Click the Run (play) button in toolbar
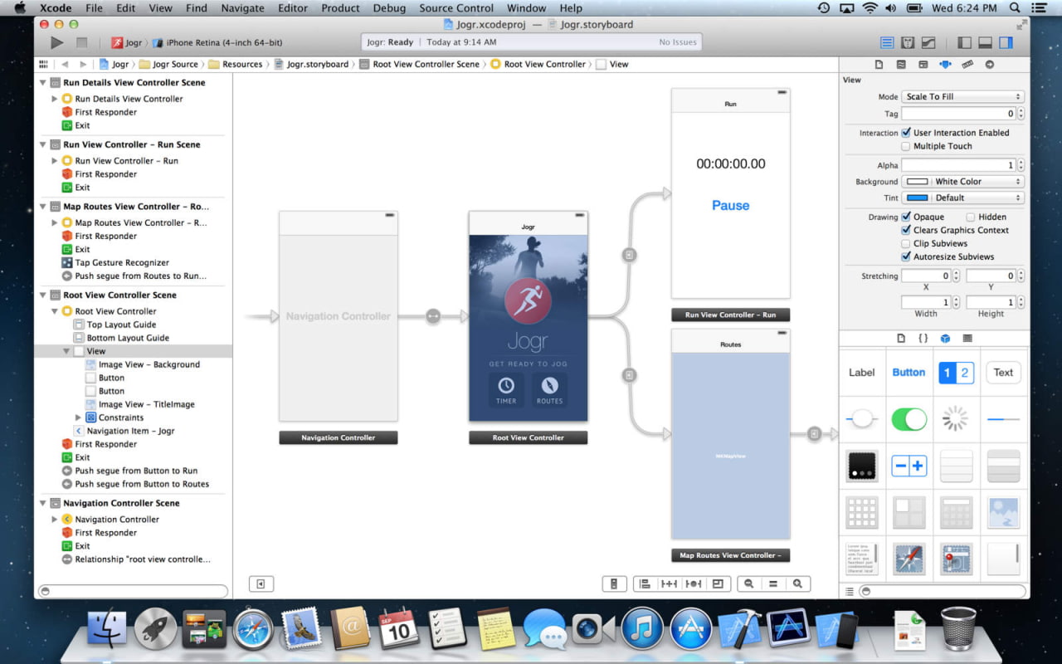Image resolution: width=1062 pixels, height=664 pixels. pyautogui.click(x=56, y=42)
